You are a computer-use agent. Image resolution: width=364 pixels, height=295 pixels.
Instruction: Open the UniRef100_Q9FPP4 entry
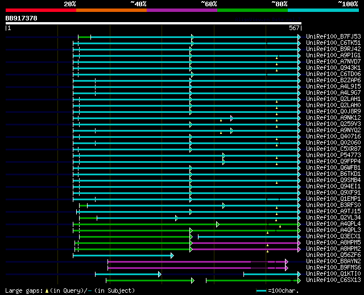click(333, 162)
